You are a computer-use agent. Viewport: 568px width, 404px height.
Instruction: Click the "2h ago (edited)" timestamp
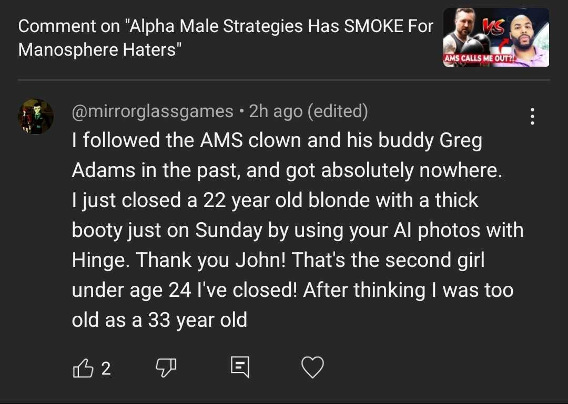[x=308, y=111]
